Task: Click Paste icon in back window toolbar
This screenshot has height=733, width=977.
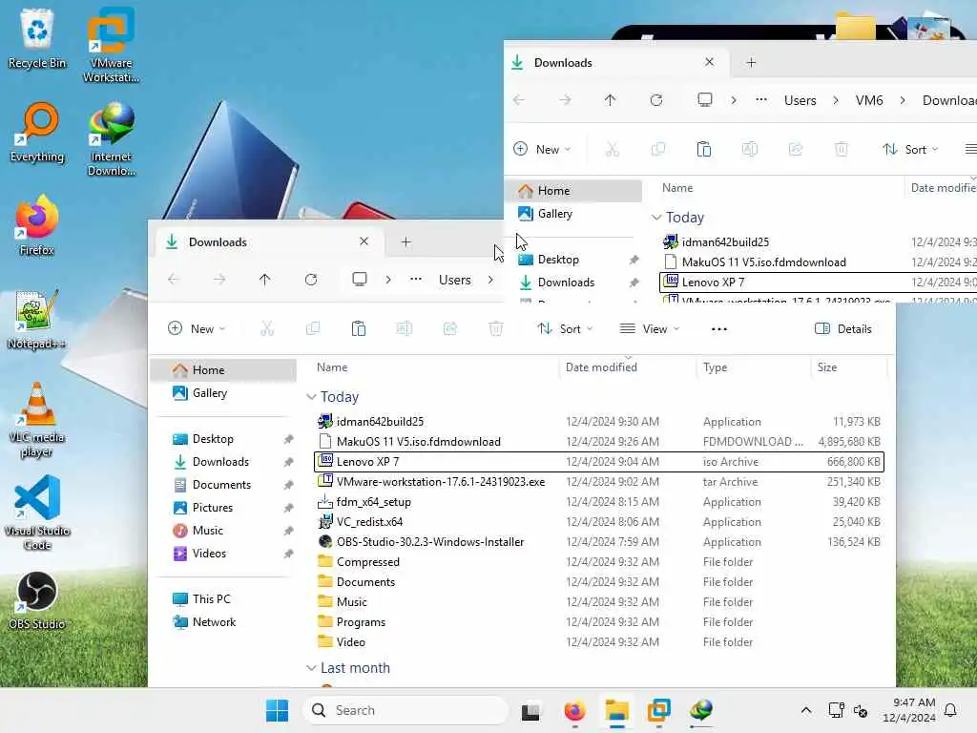Action: 703,149
